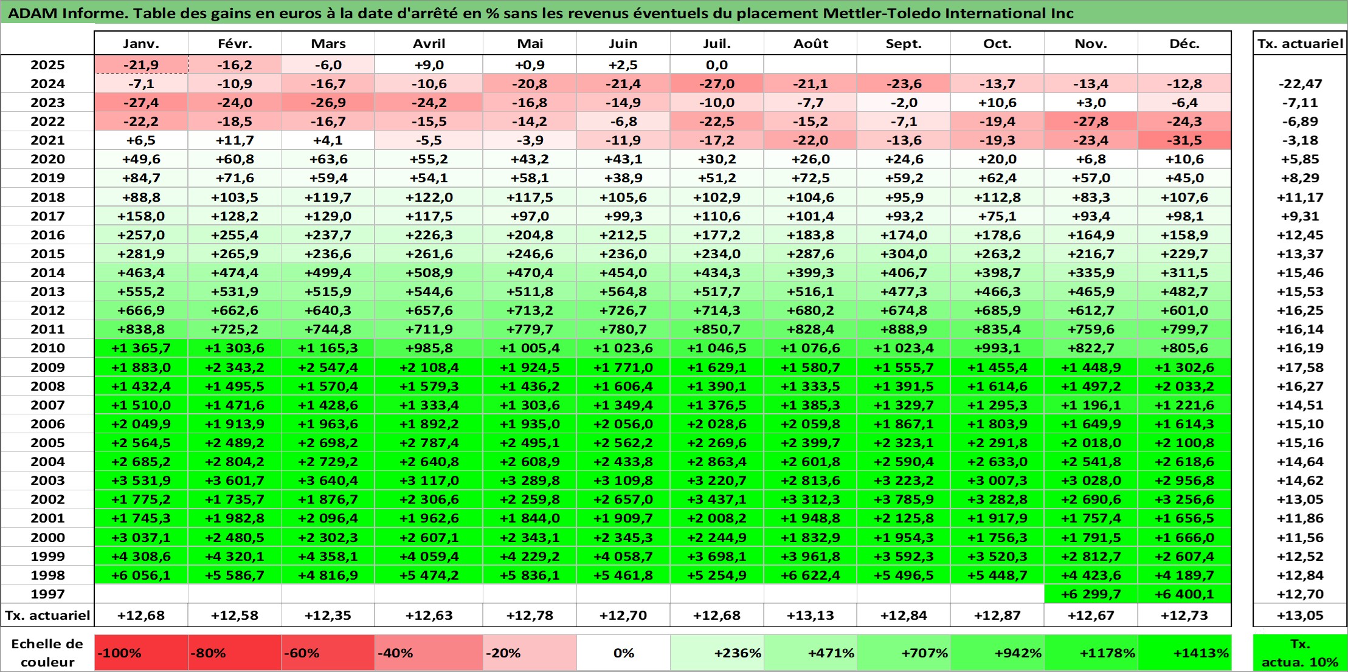Select the 0% white color scale cell

(x=623, y=653)
